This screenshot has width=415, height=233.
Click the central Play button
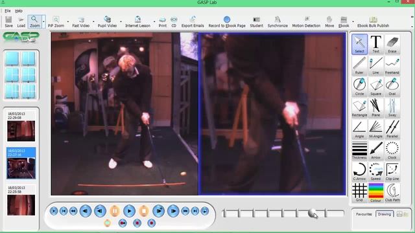pos(130,211)
